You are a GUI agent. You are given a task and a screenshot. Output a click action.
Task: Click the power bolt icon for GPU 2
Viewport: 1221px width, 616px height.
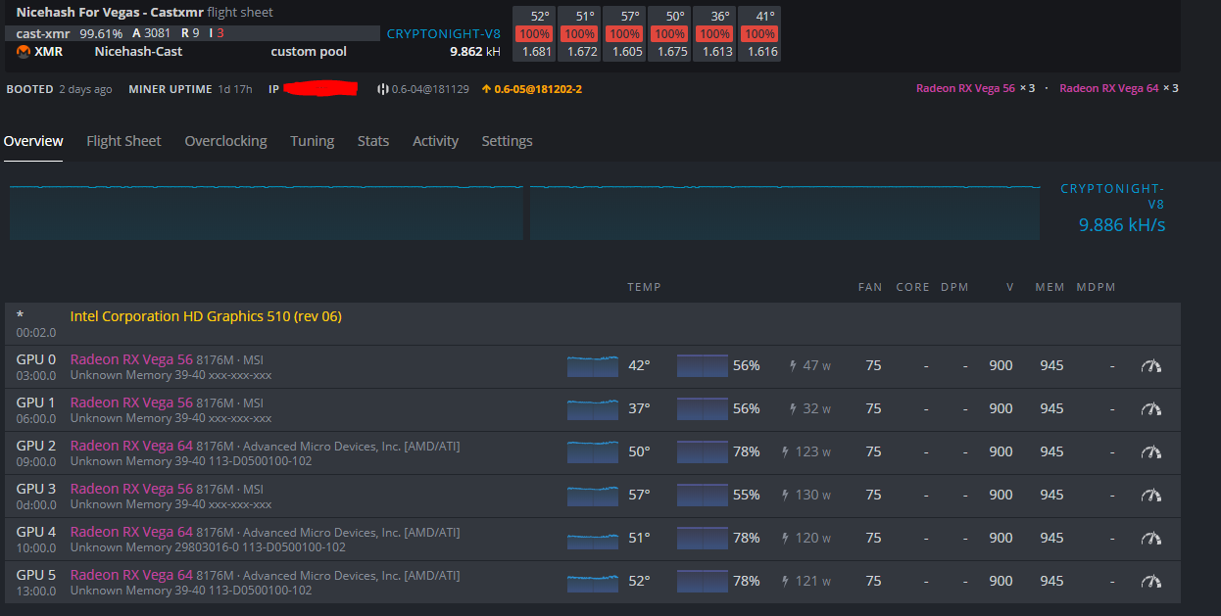tap(785, 451)
